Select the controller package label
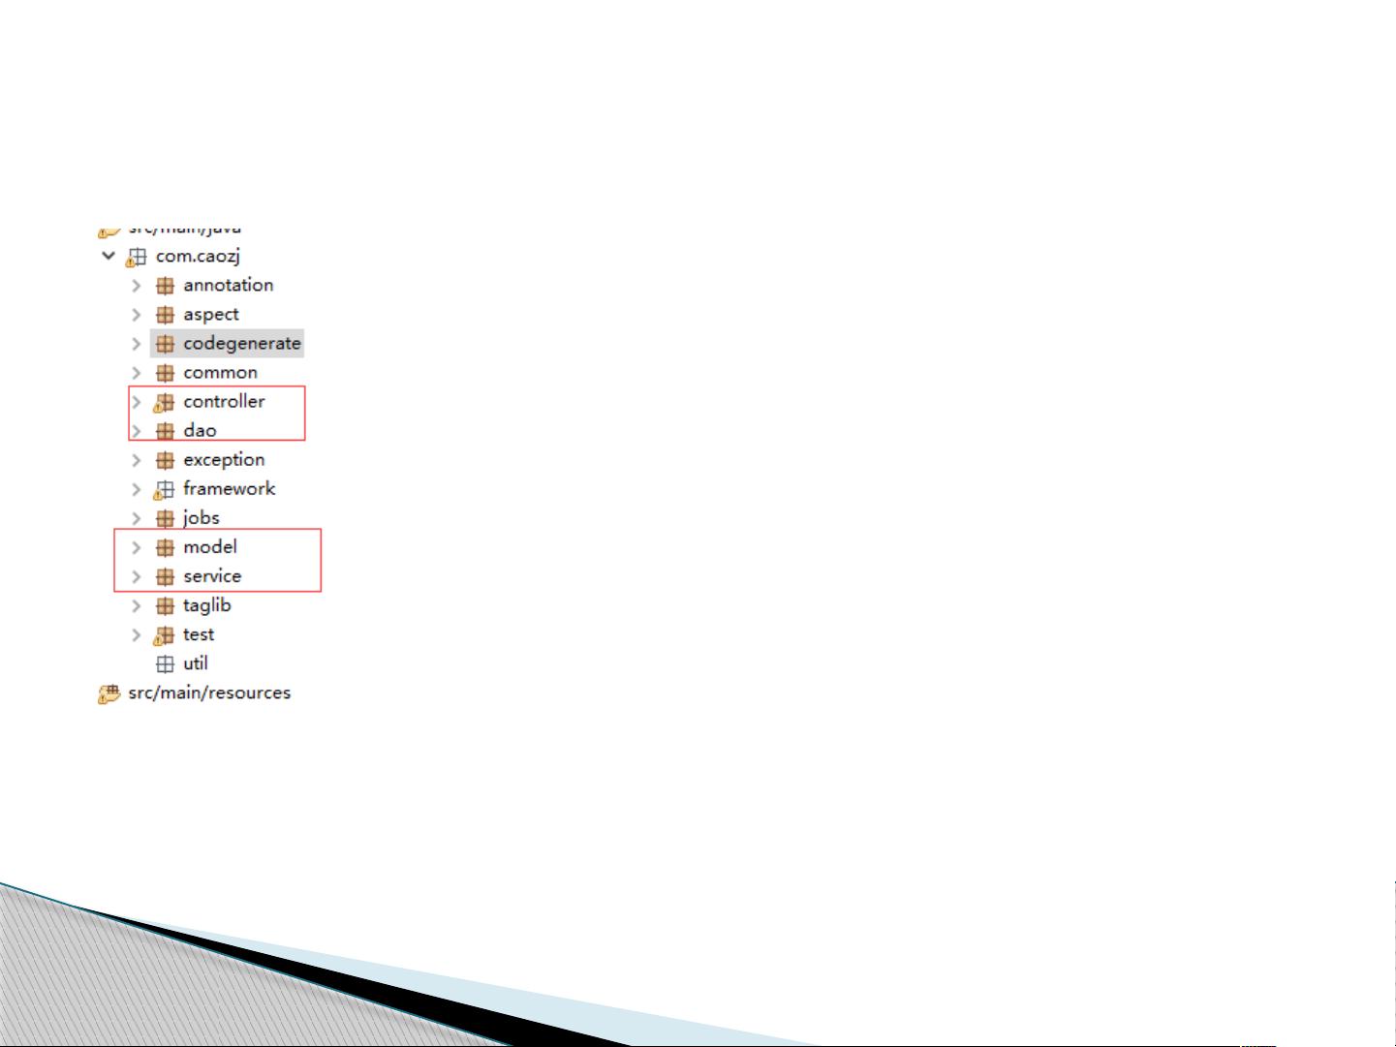Image resolution: width=1396 pixels, height=1047 pixels. (224, 401)
